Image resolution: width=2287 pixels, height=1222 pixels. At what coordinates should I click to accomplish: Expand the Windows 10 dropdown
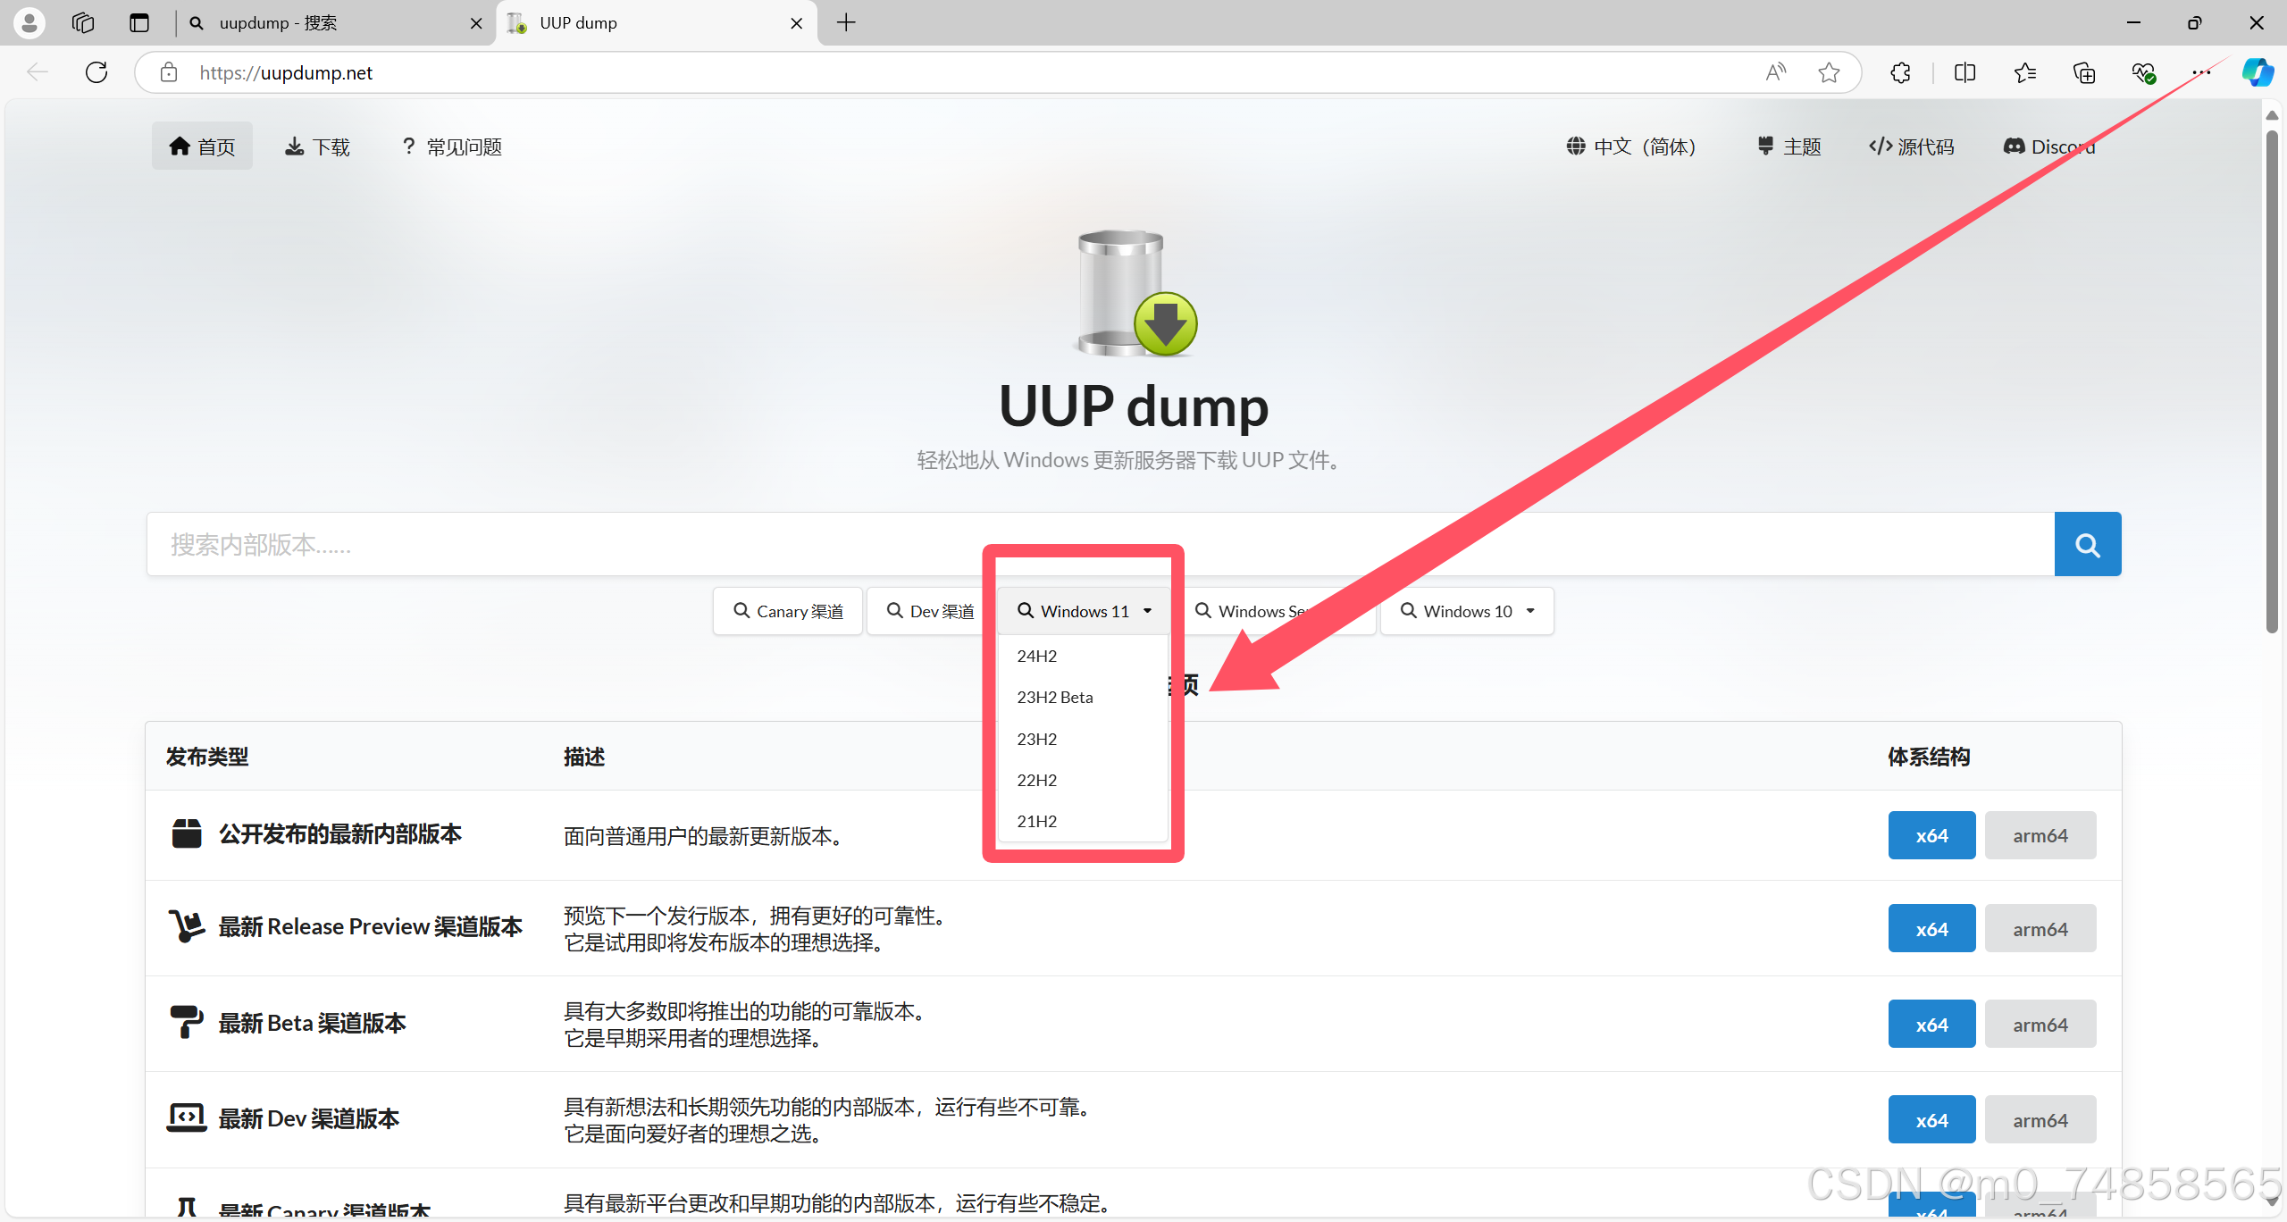coord(1467,611)
